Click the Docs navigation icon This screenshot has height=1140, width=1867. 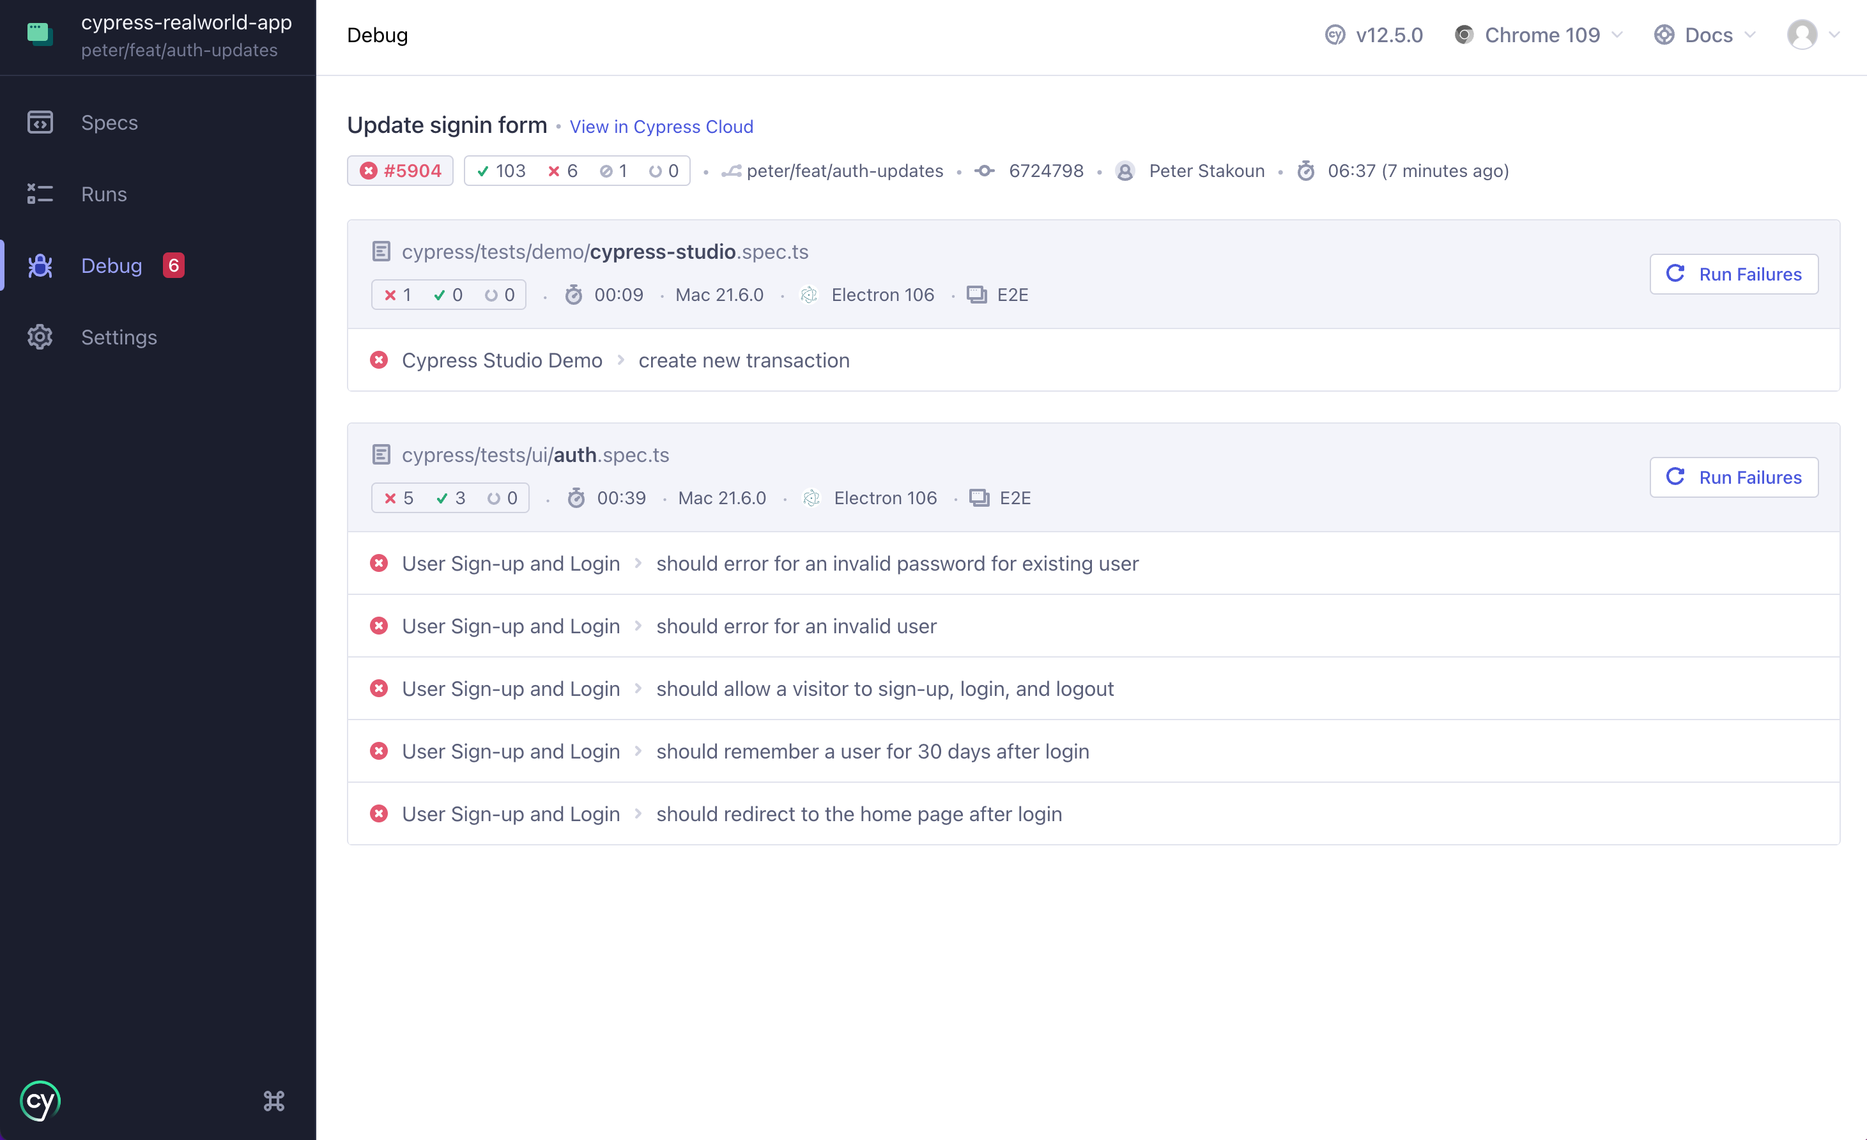click(x=1663, y=36)
